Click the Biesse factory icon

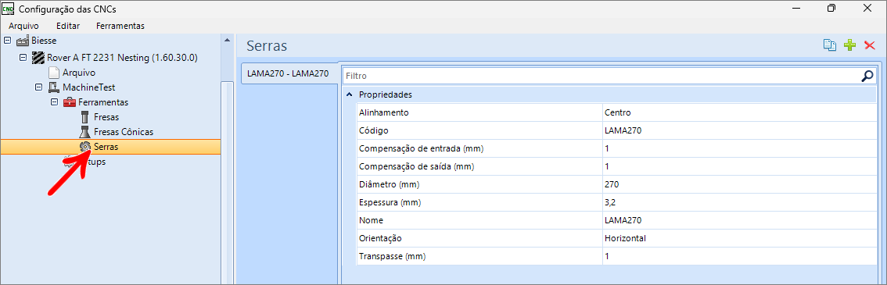(x=23, y=41)
